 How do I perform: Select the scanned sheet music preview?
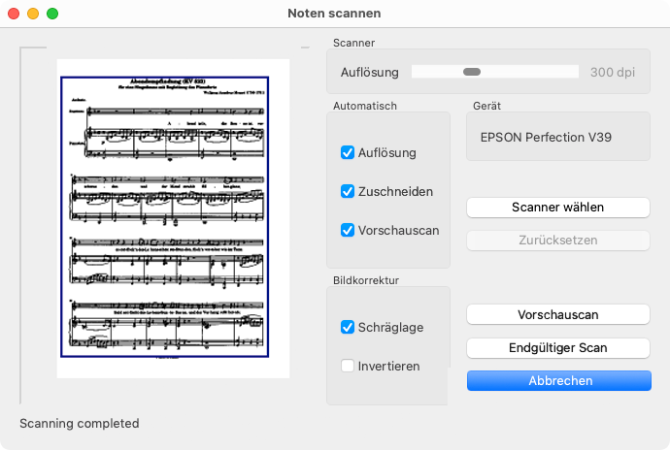pyautogui.click(x=173, y=218)
